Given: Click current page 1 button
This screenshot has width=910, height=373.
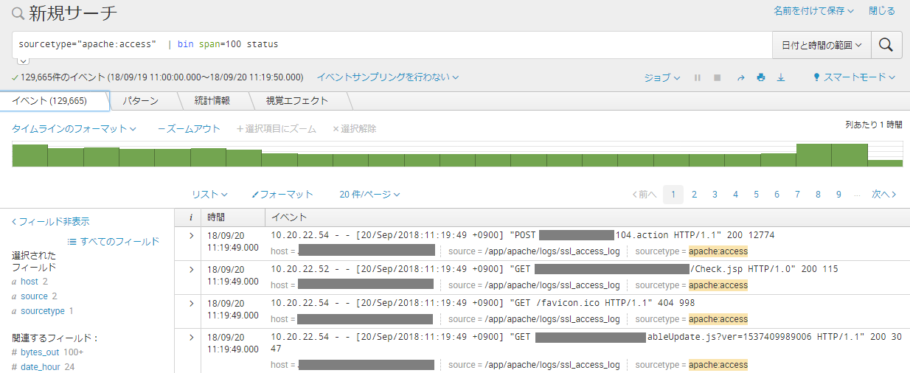Looking at the screenshot, I should [673, 194].
